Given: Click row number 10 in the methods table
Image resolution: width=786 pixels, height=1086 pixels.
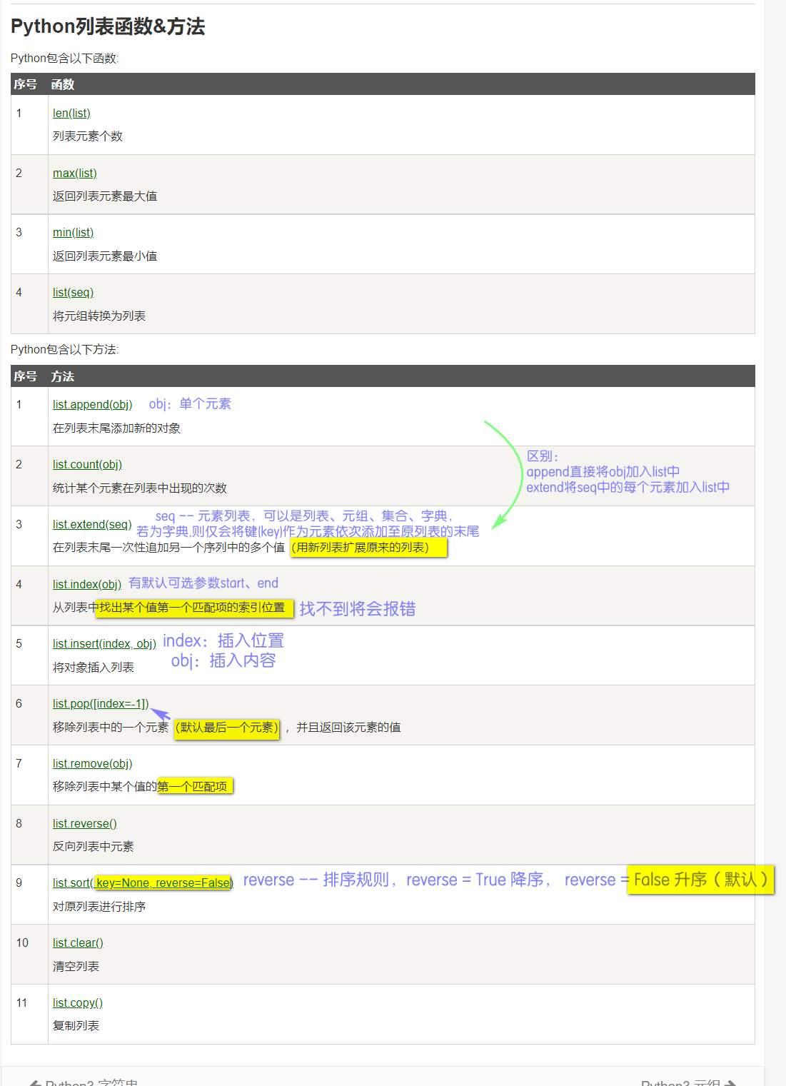Looking at the screenshot, I should pos(22,942).
